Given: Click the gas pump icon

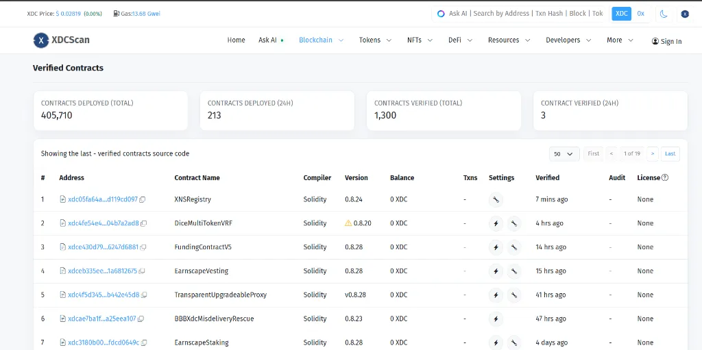Looking at the screenshot, I should pyautogui.click(x=117, y=14).
